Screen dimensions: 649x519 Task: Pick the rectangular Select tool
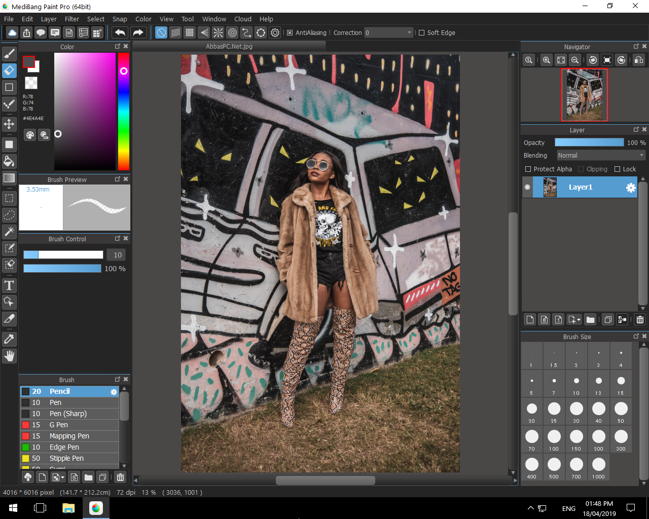tap(9, 198)
